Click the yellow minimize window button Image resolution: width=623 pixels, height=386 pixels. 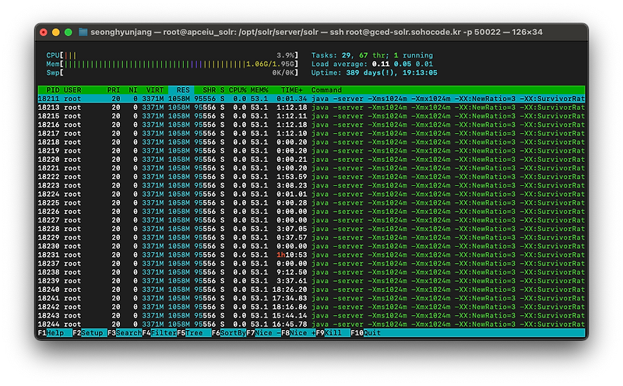[x=56, y=32]
